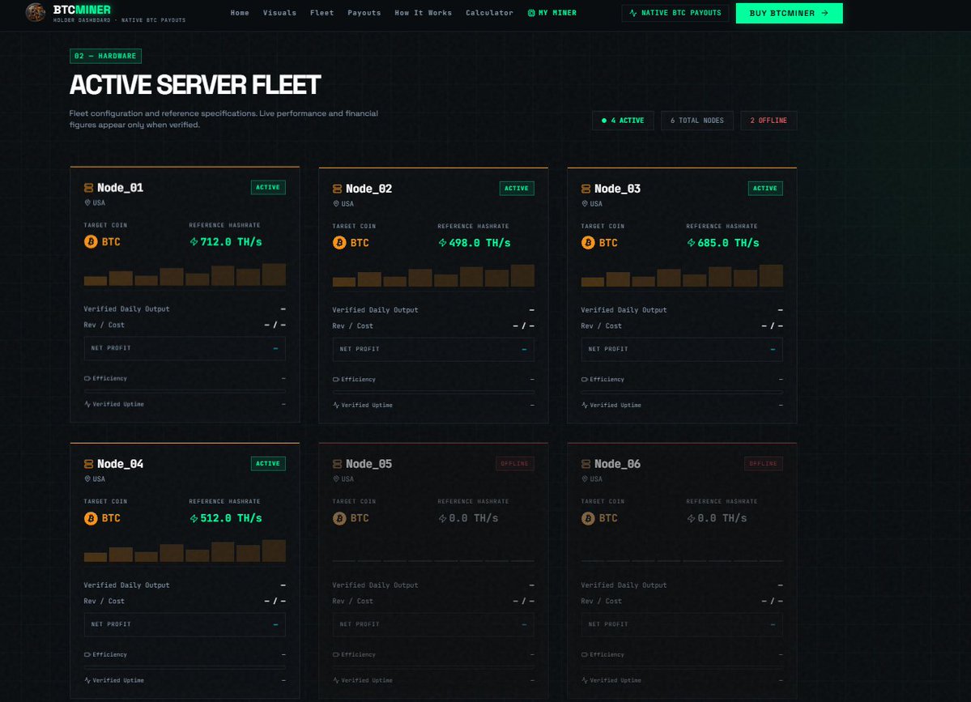Viewport: 971px width, 702px height.
Task: Click the 512.0 TH/s hashrate value
Action: pyautogui.click(x=231, y=518)
